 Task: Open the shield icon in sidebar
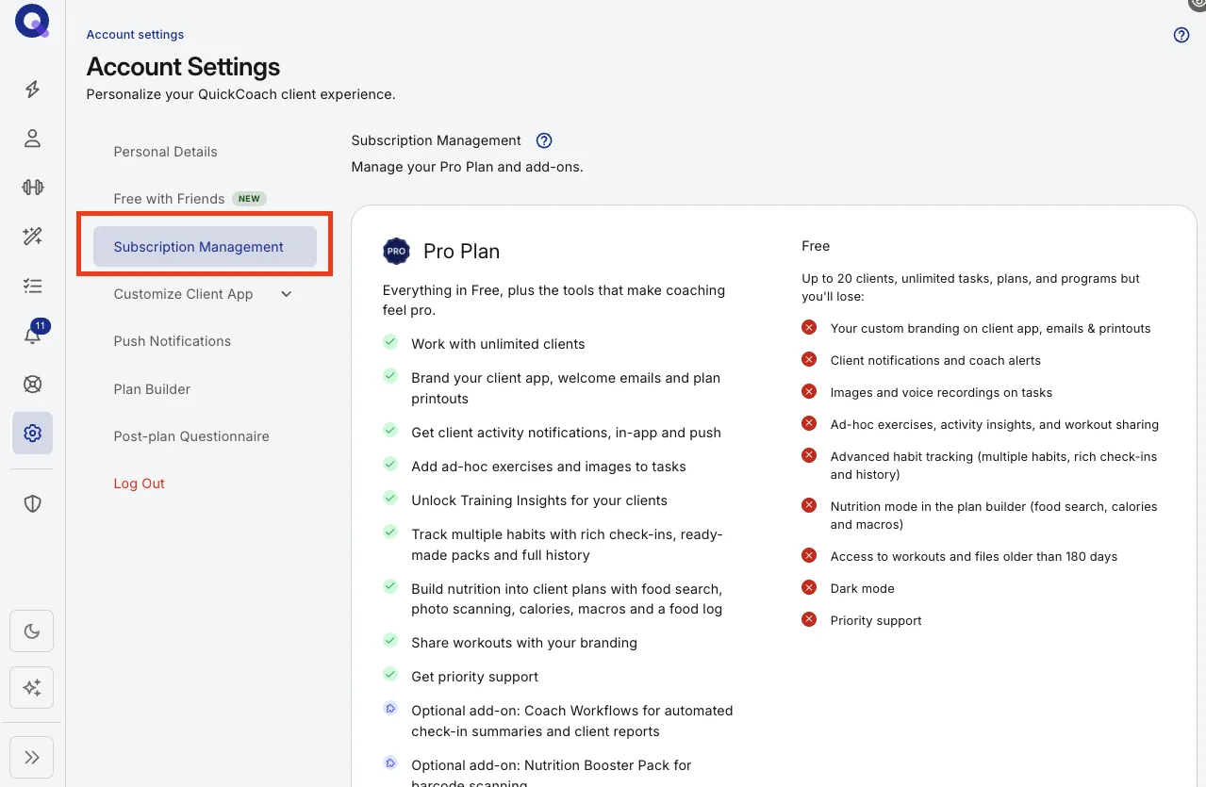[x=33, y=503]
